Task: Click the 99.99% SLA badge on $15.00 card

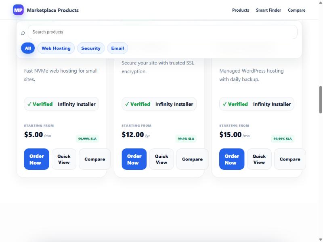Action: coord(282,139)
